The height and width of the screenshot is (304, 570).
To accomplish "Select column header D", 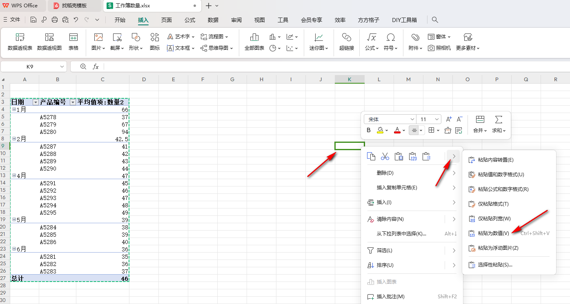I will [144, 80].
